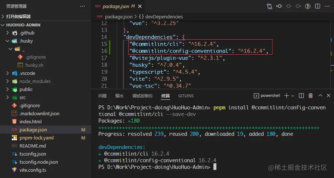This screenshot has height=178, width=334.
Task: Collapse the HUOHUO-ADMIN root folder
Action: tap(23, 25)
